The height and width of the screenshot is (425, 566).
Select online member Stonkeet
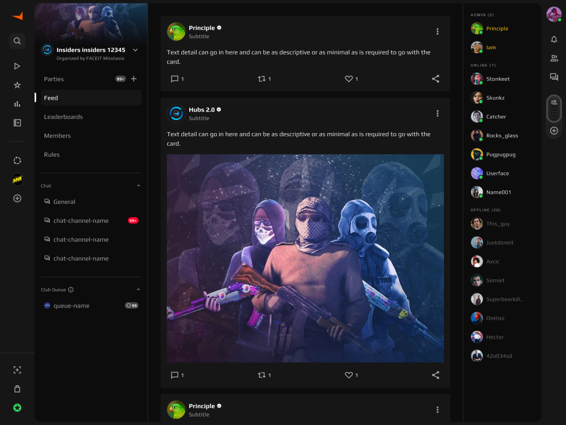491,79
